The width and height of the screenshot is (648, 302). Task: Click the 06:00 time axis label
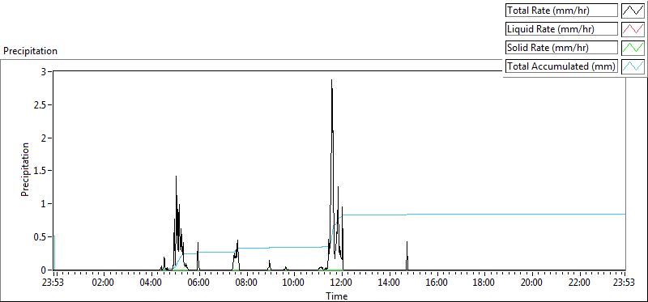click(198, 283)
